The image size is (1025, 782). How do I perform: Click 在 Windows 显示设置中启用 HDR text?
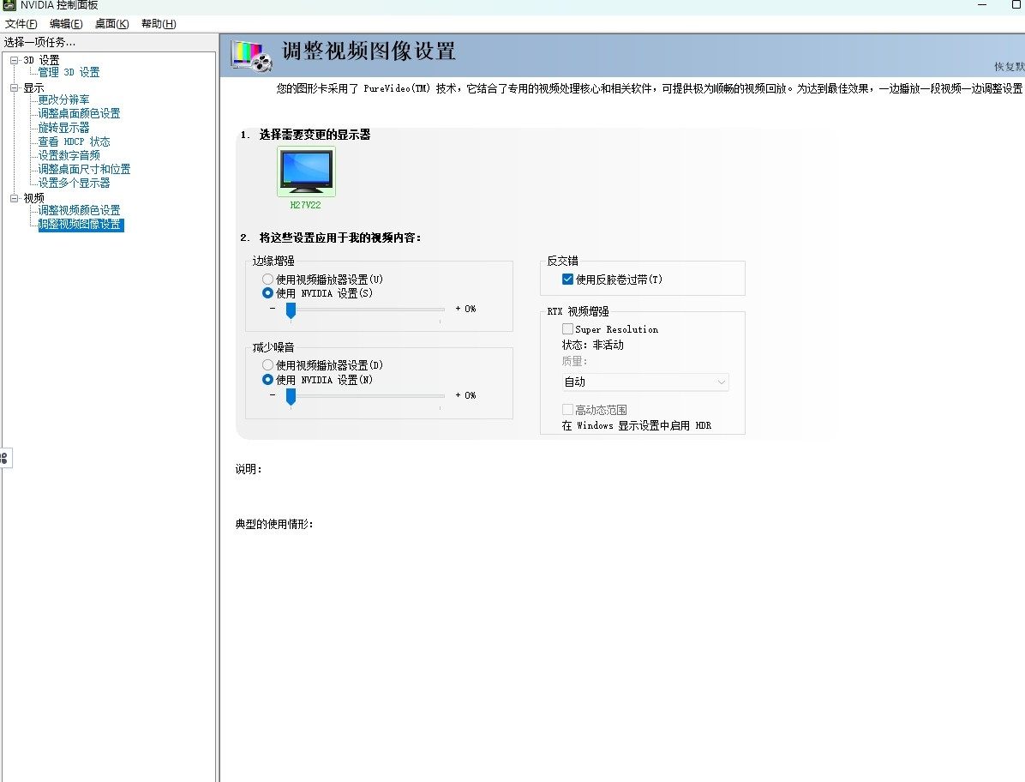click(x=637, y=425)
